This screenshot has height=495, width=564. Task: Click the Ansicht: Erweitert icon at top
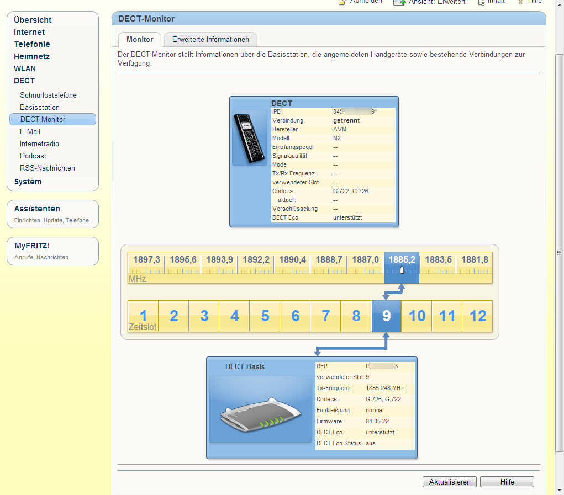tap(399, 2)
